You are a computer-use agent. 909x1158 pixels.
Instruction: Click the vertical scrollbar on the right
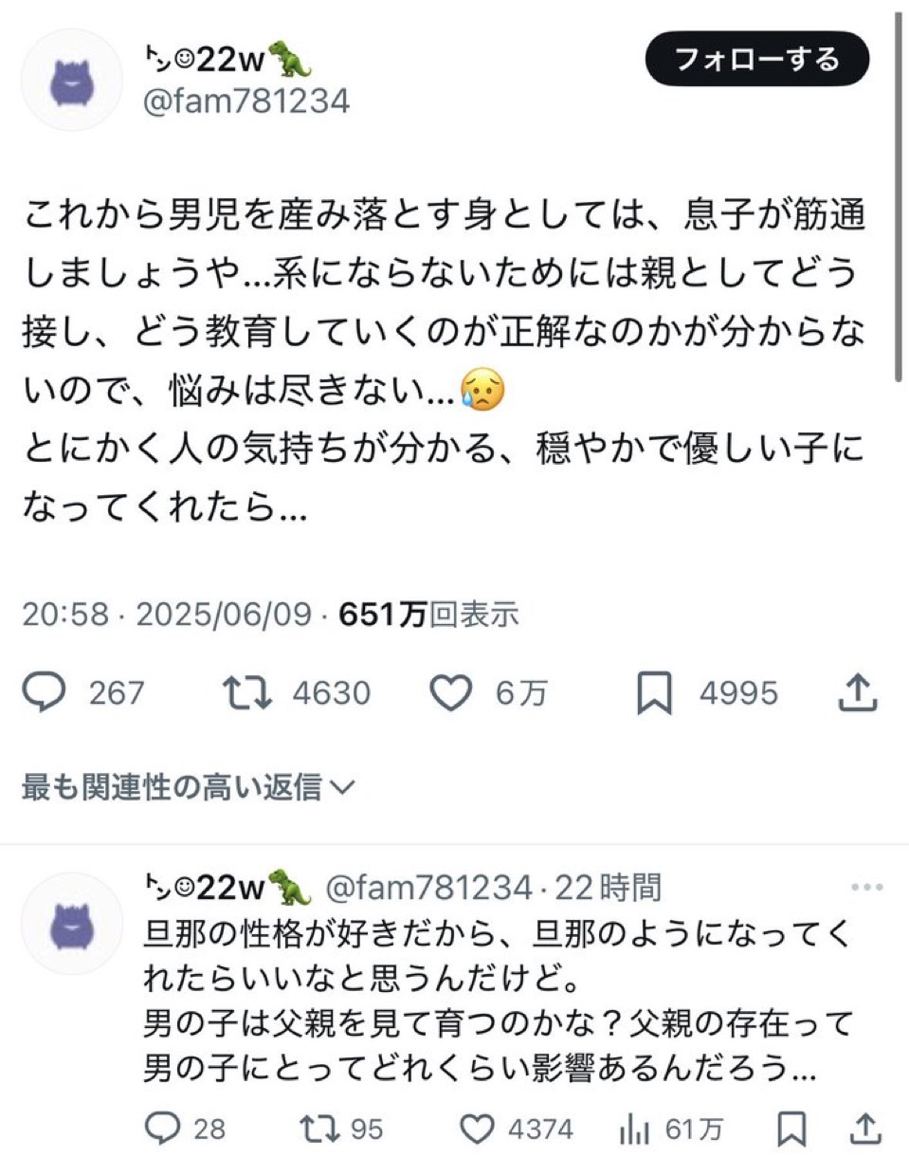click(x=898, y=190)
